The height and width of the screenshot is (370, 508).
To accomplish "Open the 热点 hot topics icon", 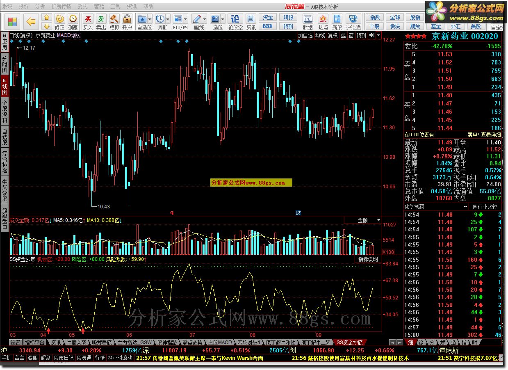I will (x=323, y=22).
